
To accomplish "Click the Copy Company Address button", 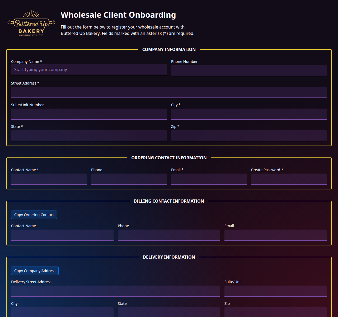I will coord(35,271).
